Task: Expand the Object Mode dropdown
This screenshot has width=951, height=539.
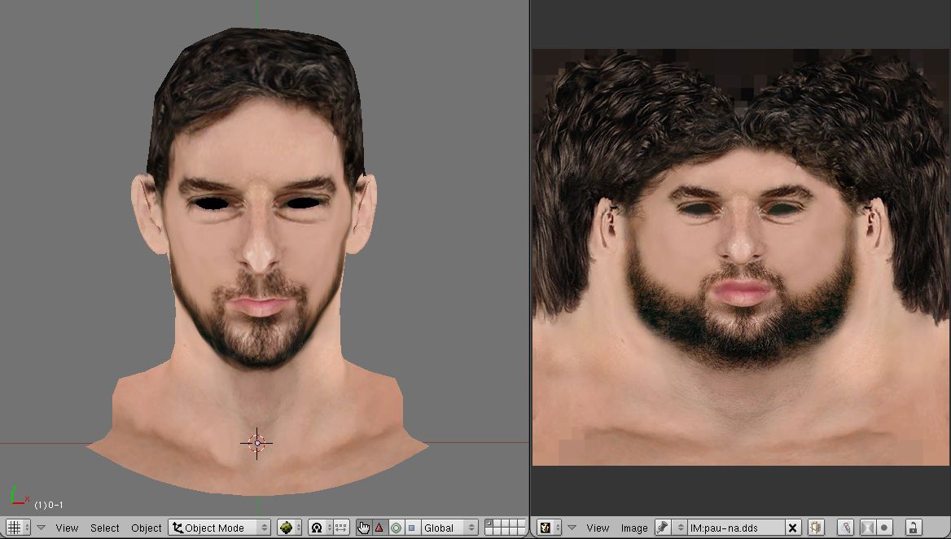Action: [x=220, y=528]
